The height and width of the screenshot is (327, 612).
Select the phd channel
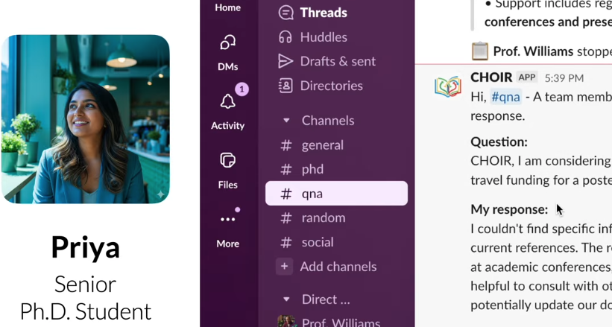pos(312,169)
